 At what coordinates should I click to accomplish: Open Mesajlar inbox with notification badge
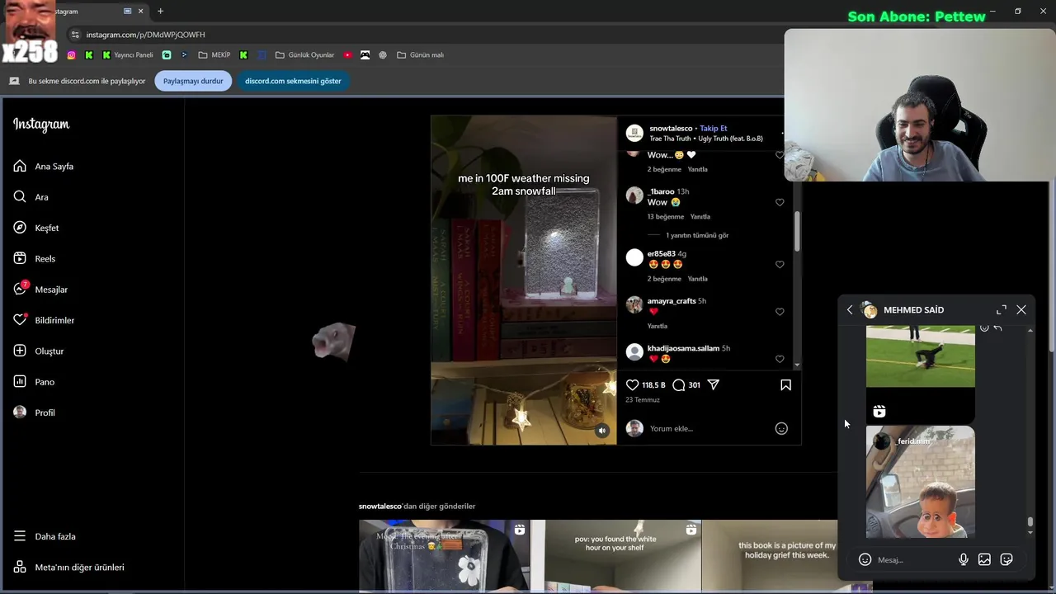point(40,290)
